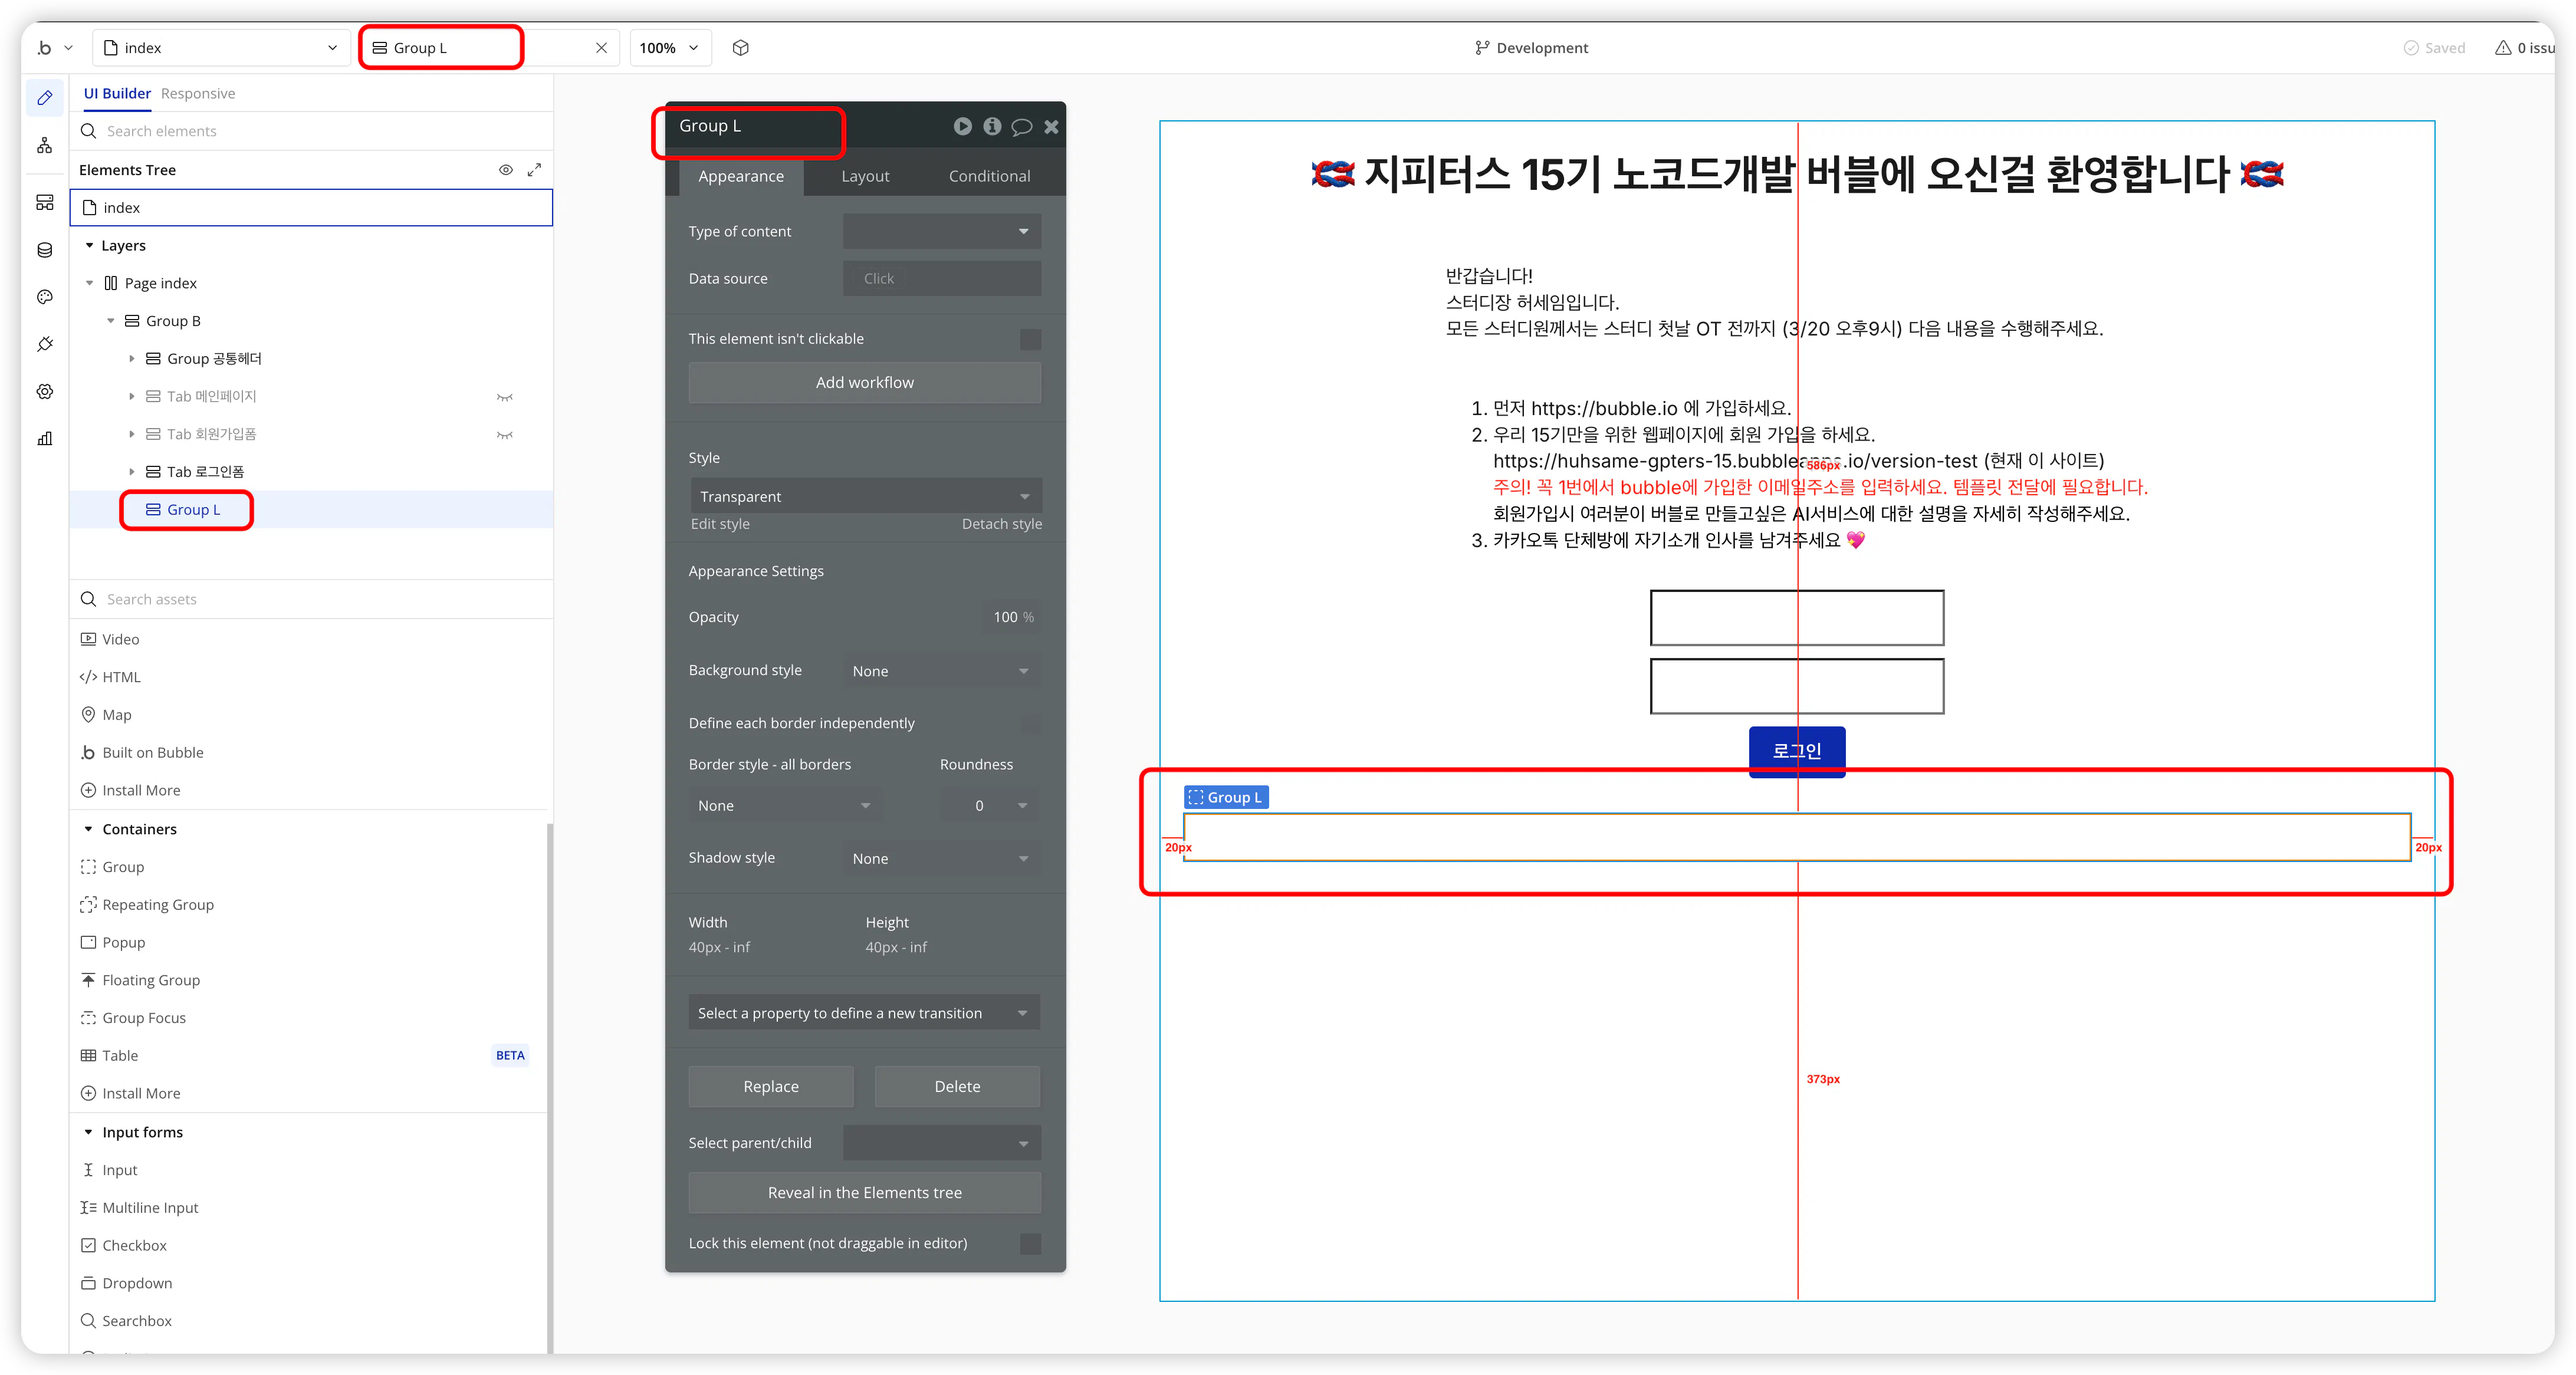
Task: Switch to the Responsive tab
Action: point(198,94)
